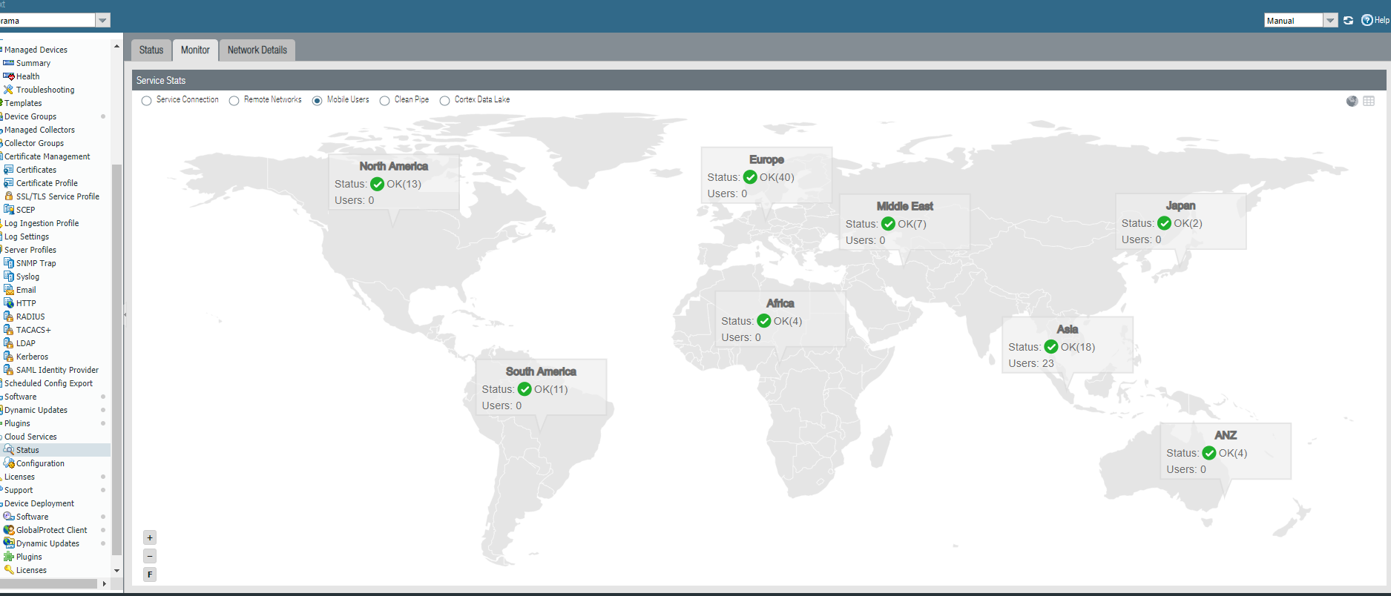Open the Manual refresh interval dropdown
1391x596 pixels.
pyautogui.click(x=1330, y=21)
